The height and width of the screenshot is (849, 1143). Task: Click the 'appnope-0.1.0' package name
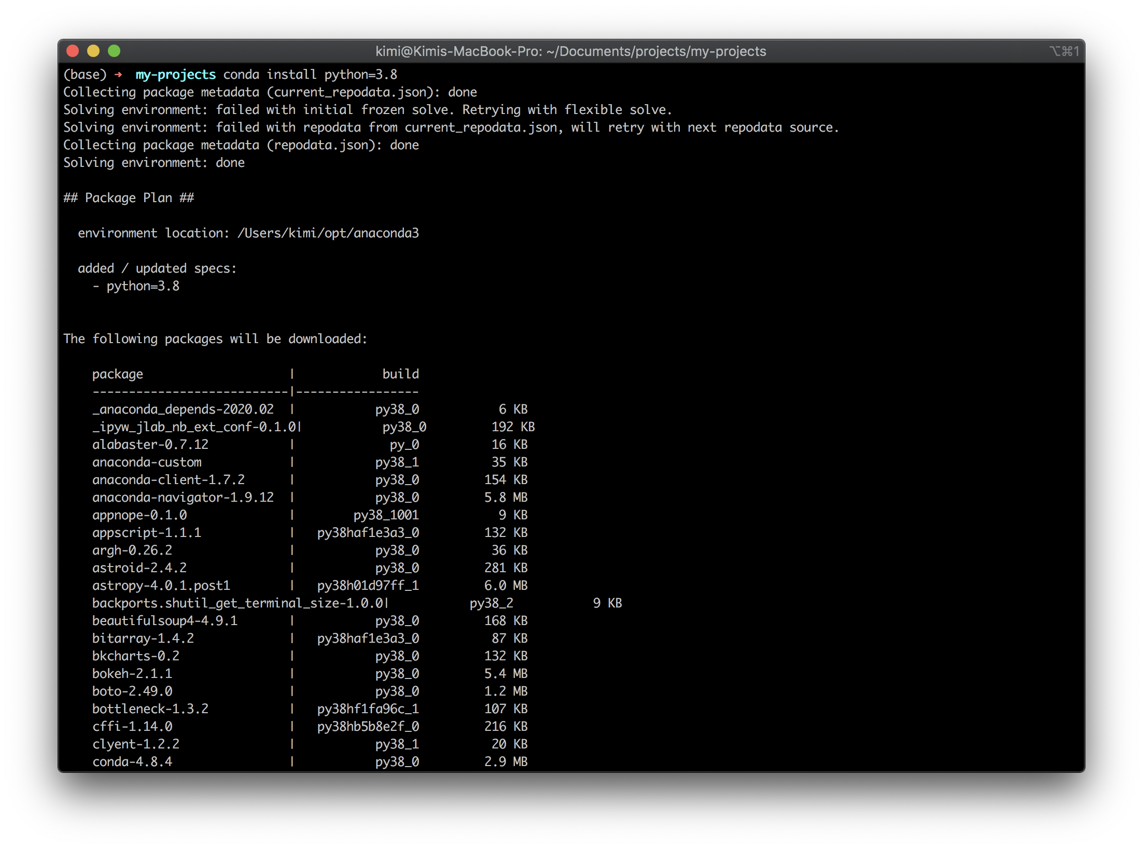click(x=140, y=515)
